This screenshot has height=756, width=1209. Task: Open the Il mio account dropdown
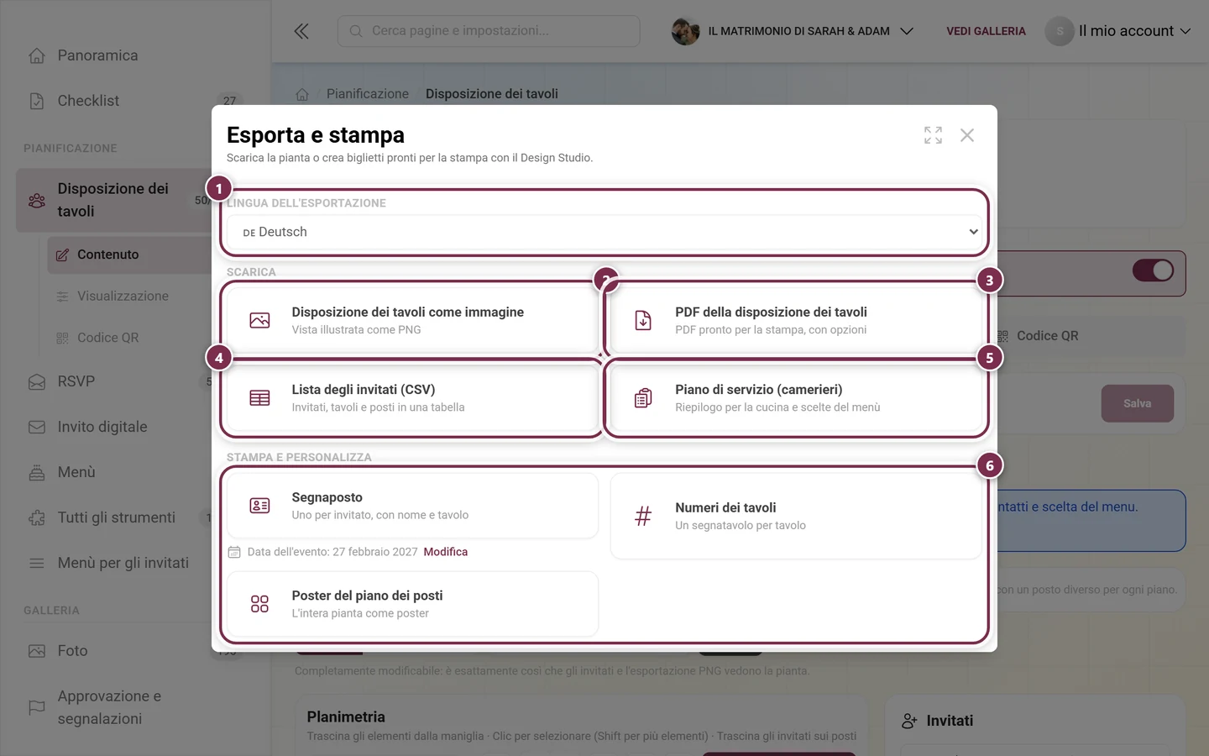point(1118,31)
